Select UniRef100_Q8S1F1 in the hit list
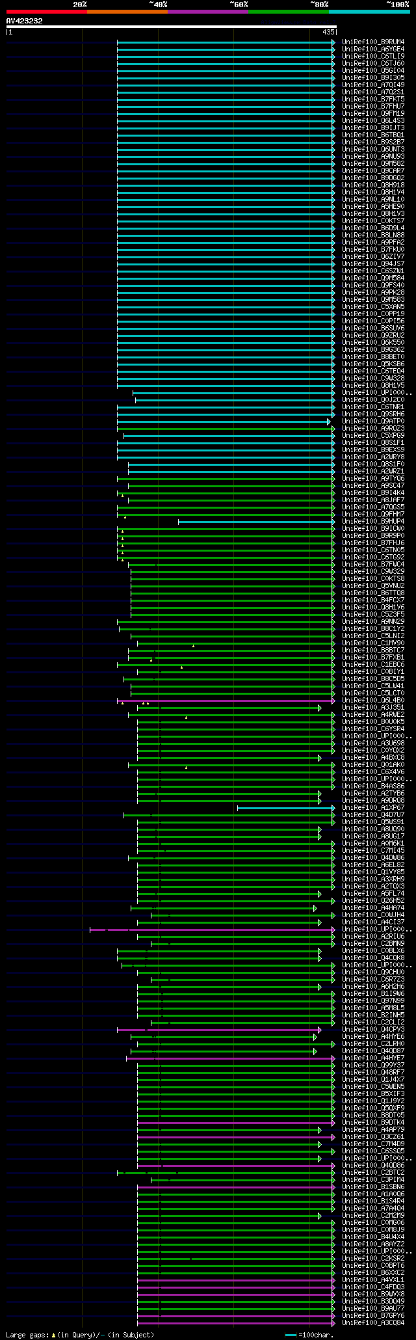 (373, 442)
